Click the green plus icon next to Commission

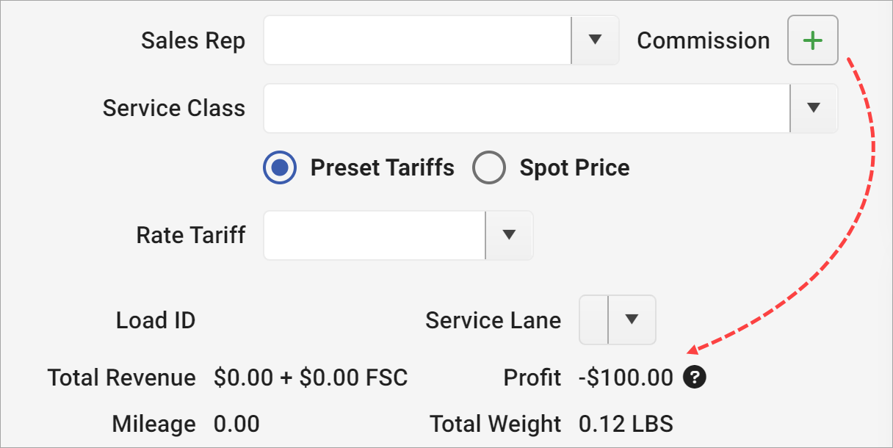812,40
